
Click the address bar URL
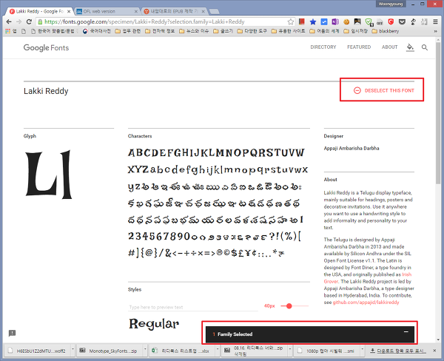[144, 21]
